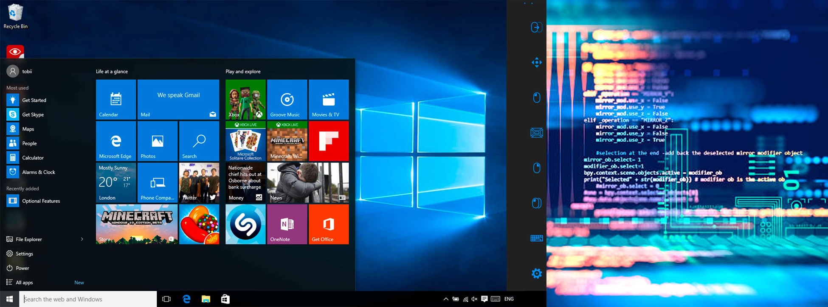Open the touch keyboard tray icon
The width and height of the screenshot is (828, 307).
tap(495, 299)
